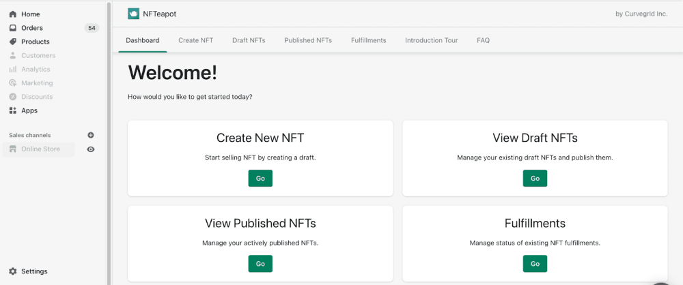Open the Introduction Tour tab
The height and width of the screenshot is (285, 683).
pyautogui.click(x=431, y=40)
